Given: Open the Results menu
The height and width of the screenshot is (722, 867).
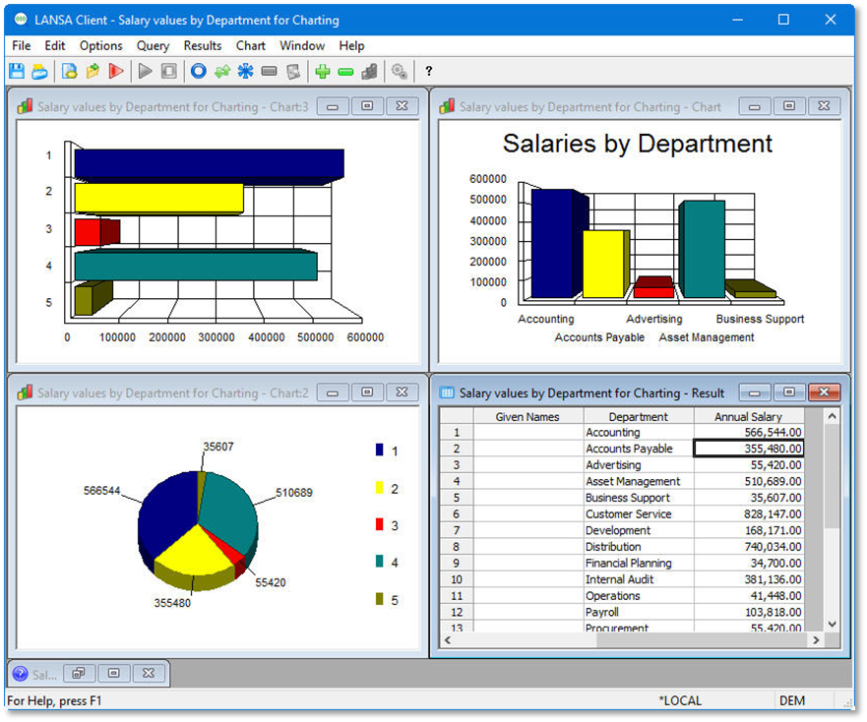Looking at the screenshot, I should (203, 45).
